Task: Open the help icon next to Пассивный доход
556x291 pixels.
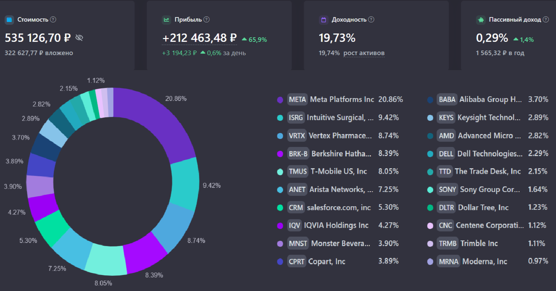Action: coord(546,20)
